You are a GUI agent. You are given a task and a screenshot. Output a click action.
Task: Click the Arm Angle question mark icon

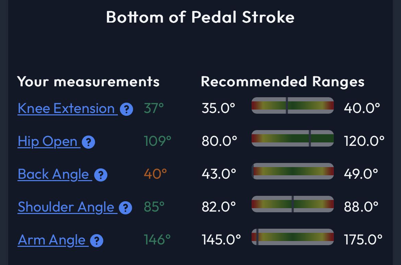97,241
